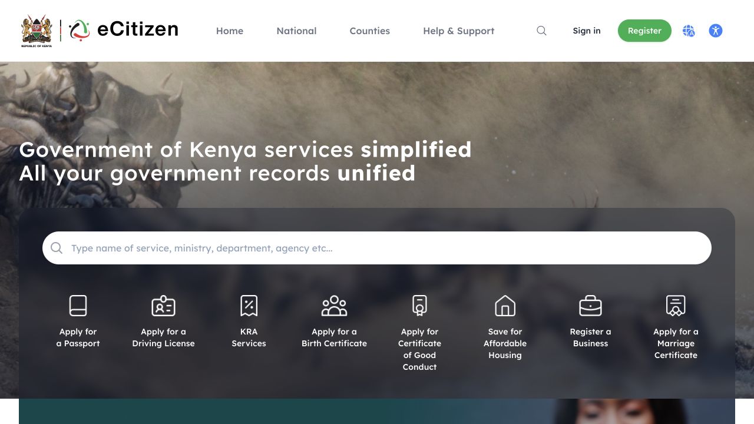Viewport: 754px width, 424px height.
Task: Click the KRA Services receipt icon
Action: 249,306
